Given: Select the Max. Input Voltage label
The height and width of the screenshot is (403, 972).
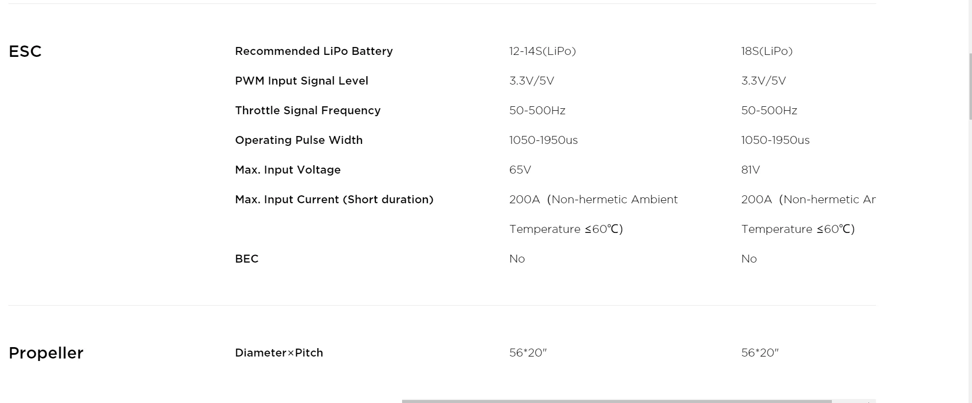Looking at the screenshot, I should coord(288,170).
